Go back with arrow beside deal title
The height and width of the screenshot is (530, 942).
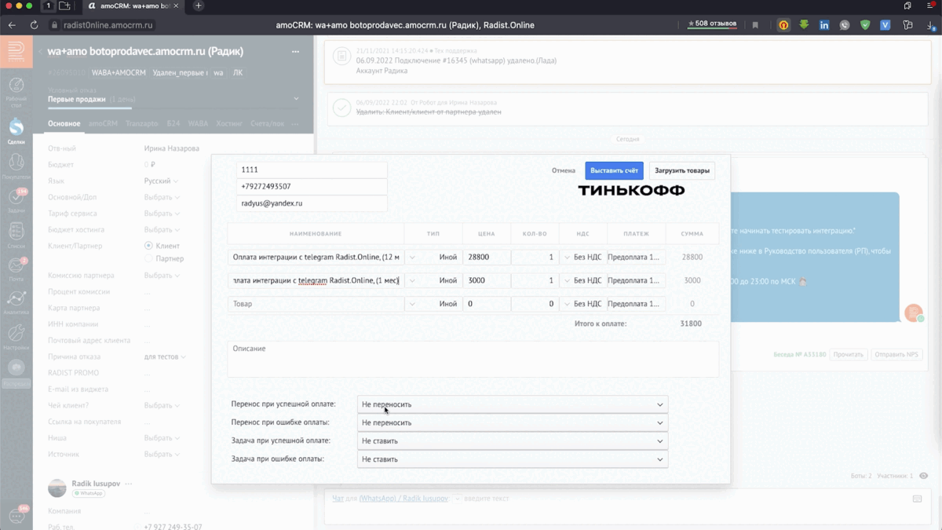point(40,52)
